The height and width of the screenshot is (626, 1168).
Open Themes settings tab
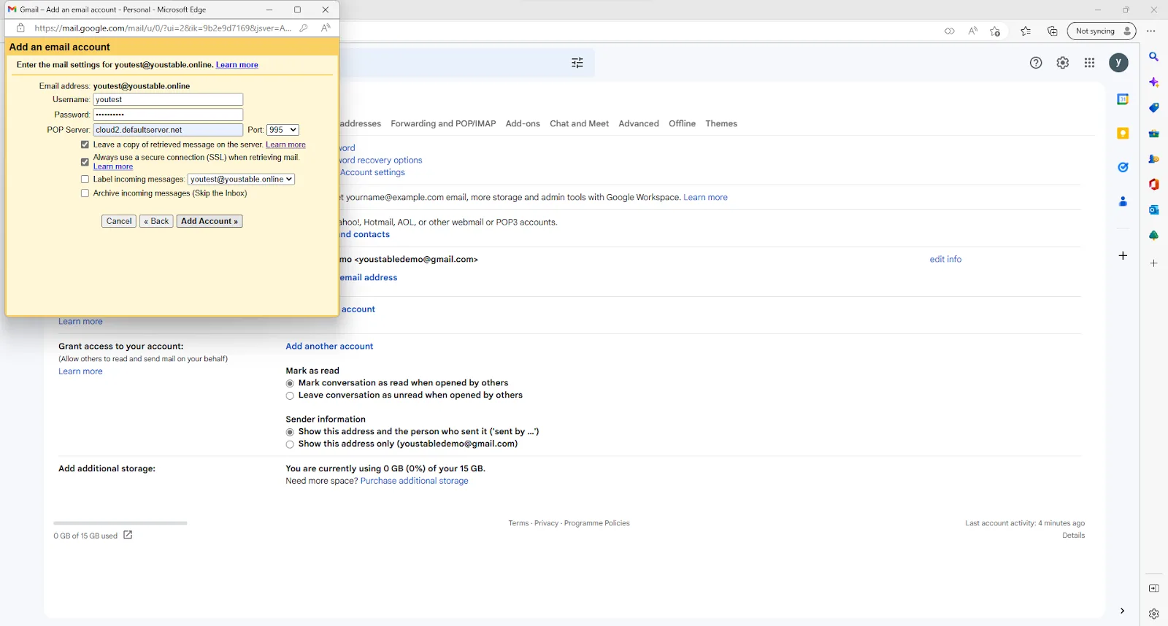[x=721, y=123]
